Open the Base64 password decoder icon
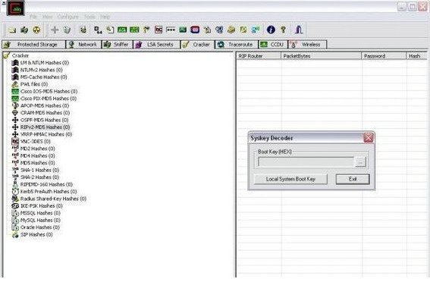 (98, 30)
